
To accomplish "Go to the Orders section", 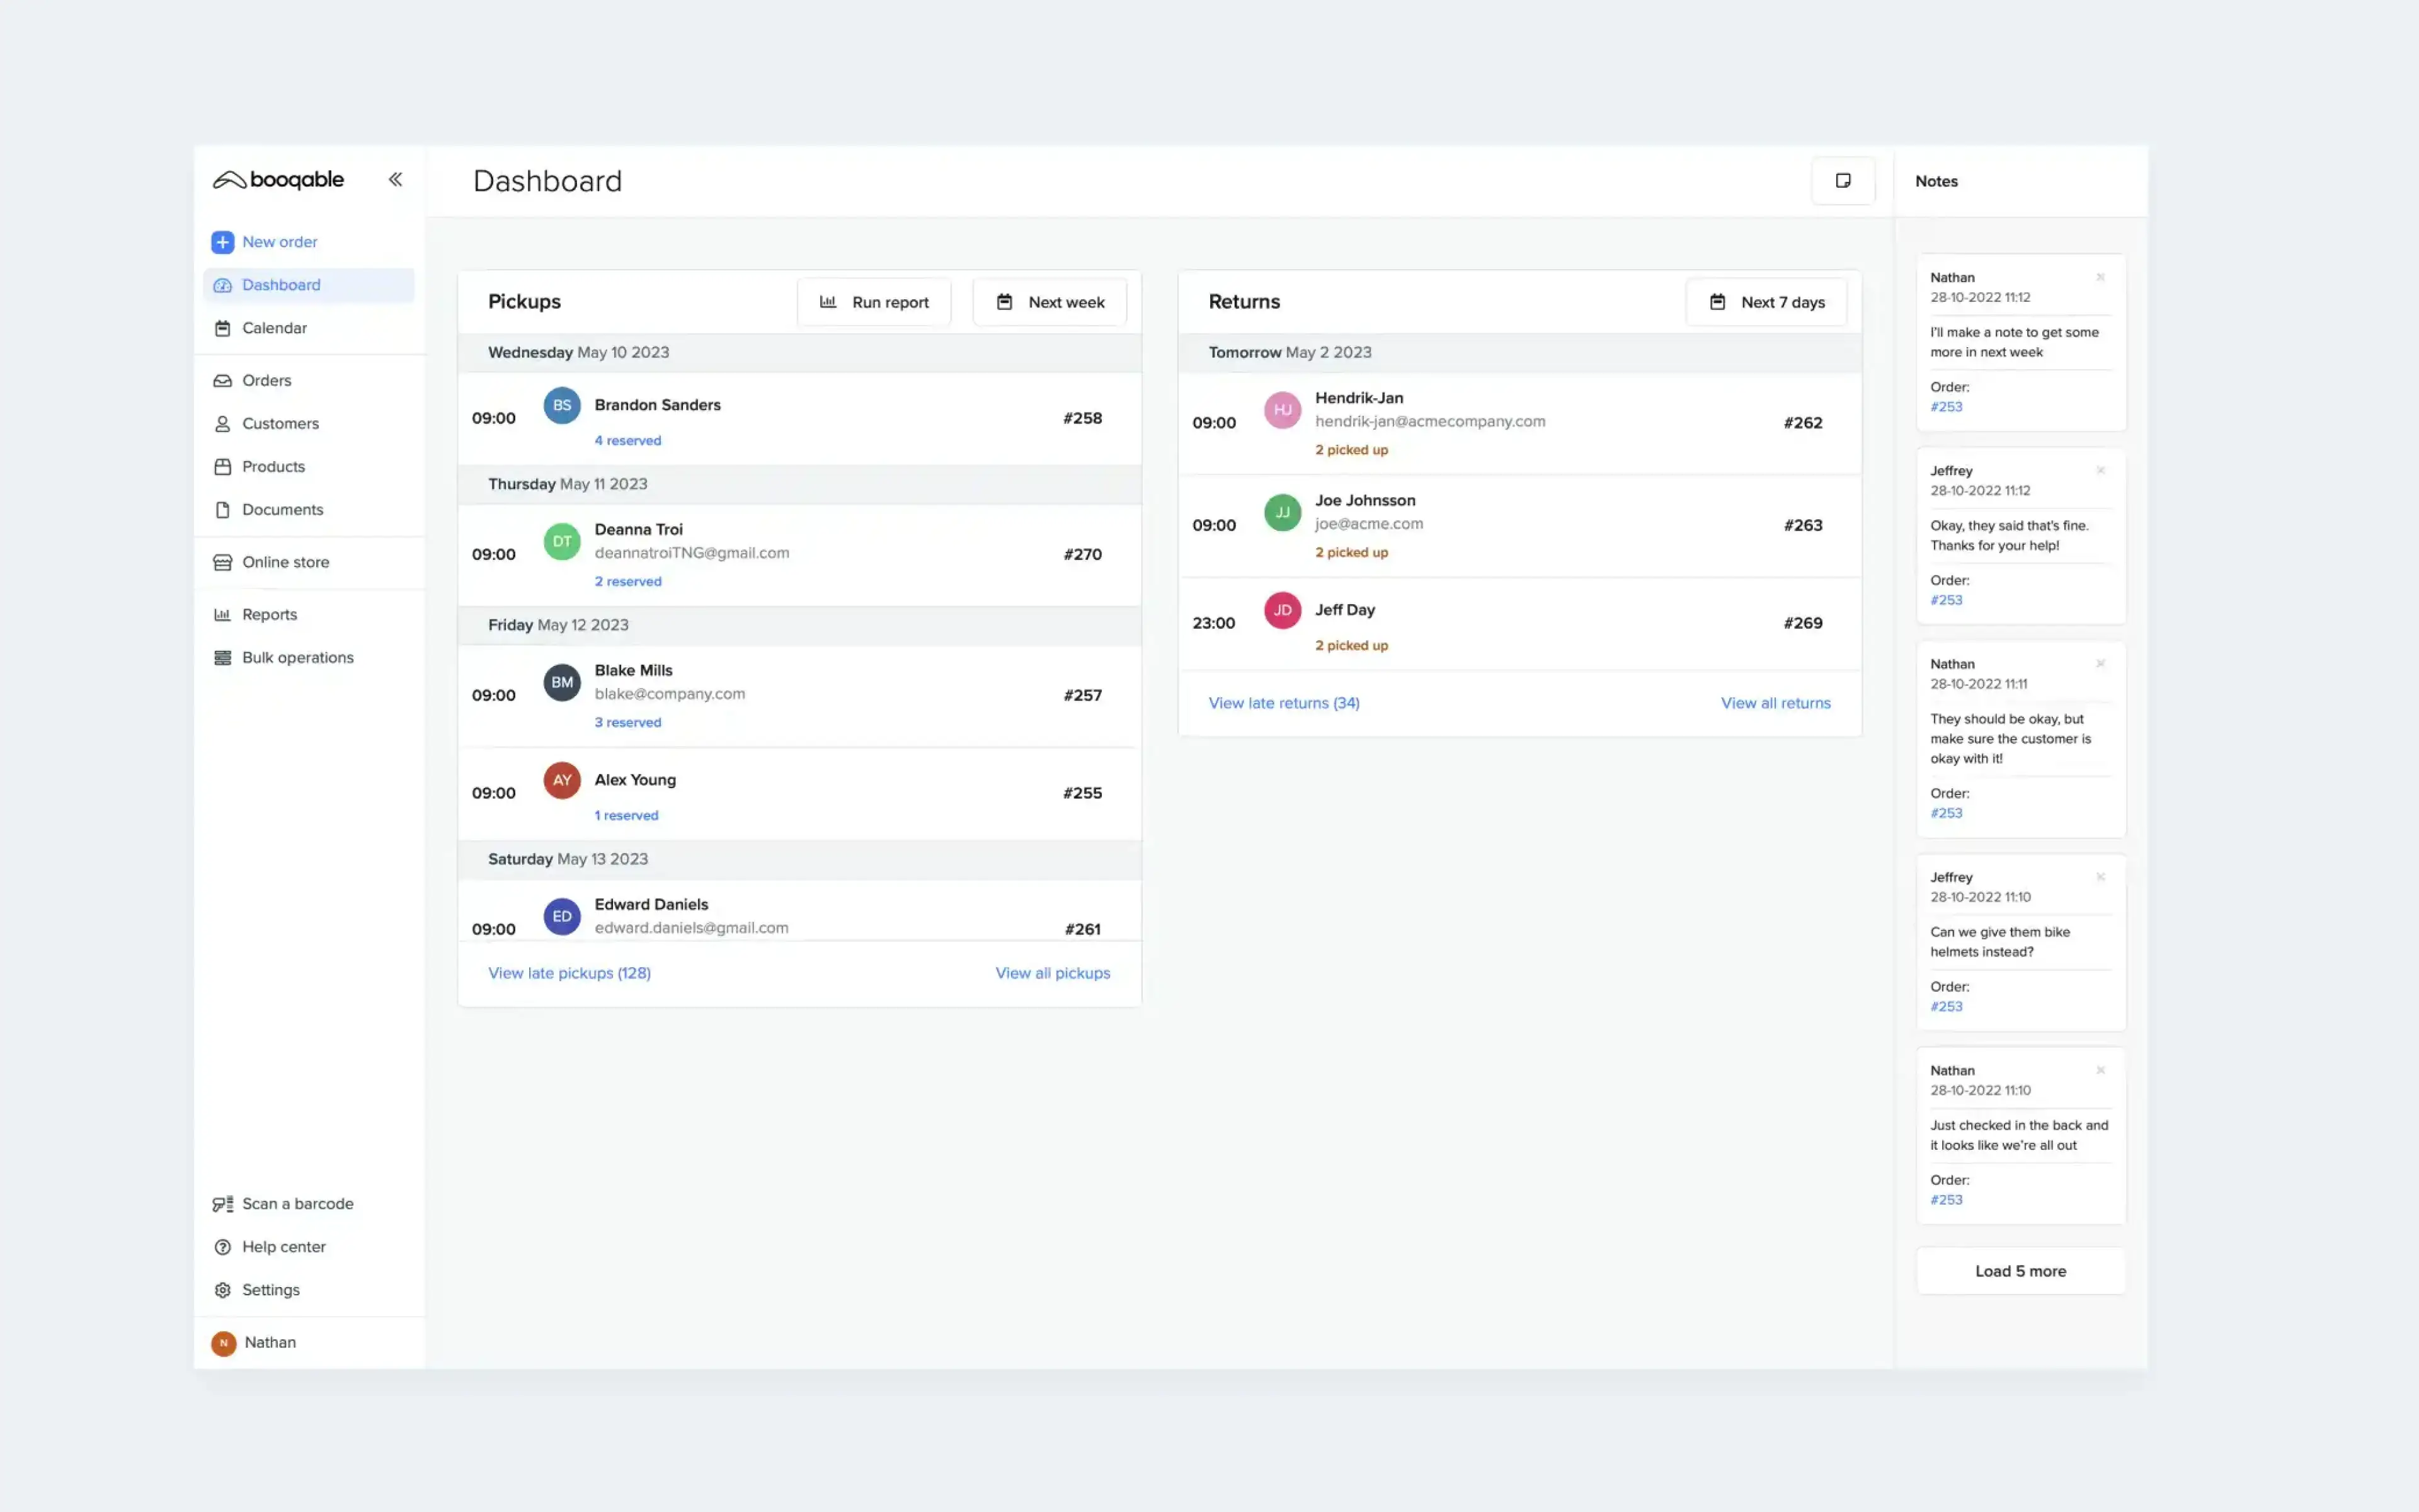I will tap(267, 380).
